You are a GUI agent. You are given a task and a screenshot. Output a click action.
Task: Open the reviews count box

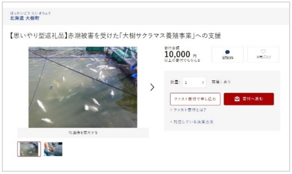click(228, 55)
